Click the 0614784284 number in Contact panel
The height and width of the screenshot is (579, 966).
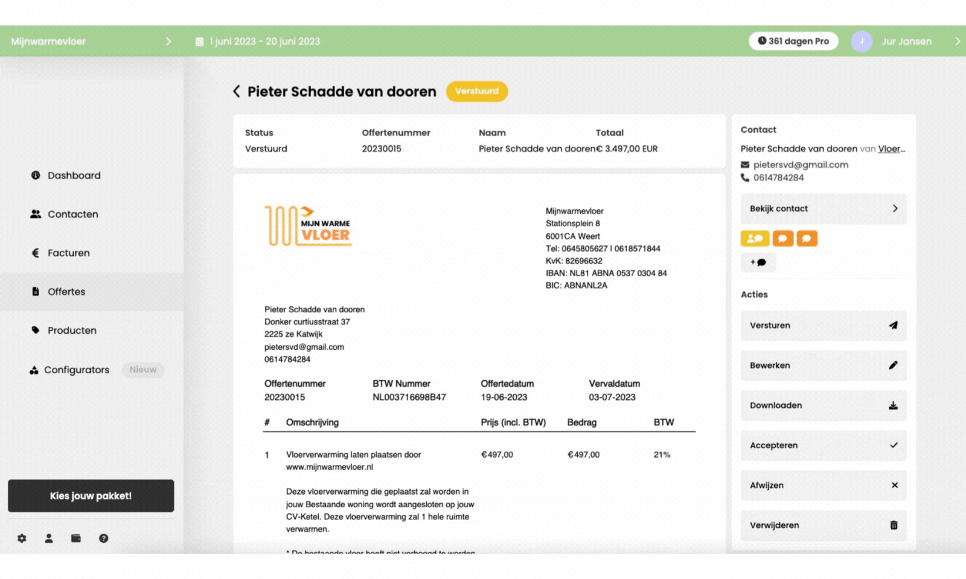778,177
